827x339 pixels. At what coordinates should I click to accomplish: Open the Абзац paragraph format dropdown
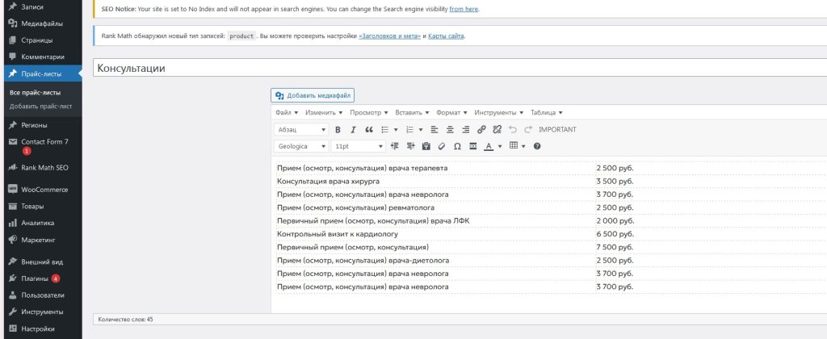(300, 129)
